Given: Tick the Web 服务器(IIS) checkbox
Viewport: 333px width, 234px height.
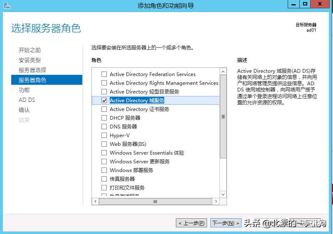Looking at the screenshot, I should pos(104,144).
